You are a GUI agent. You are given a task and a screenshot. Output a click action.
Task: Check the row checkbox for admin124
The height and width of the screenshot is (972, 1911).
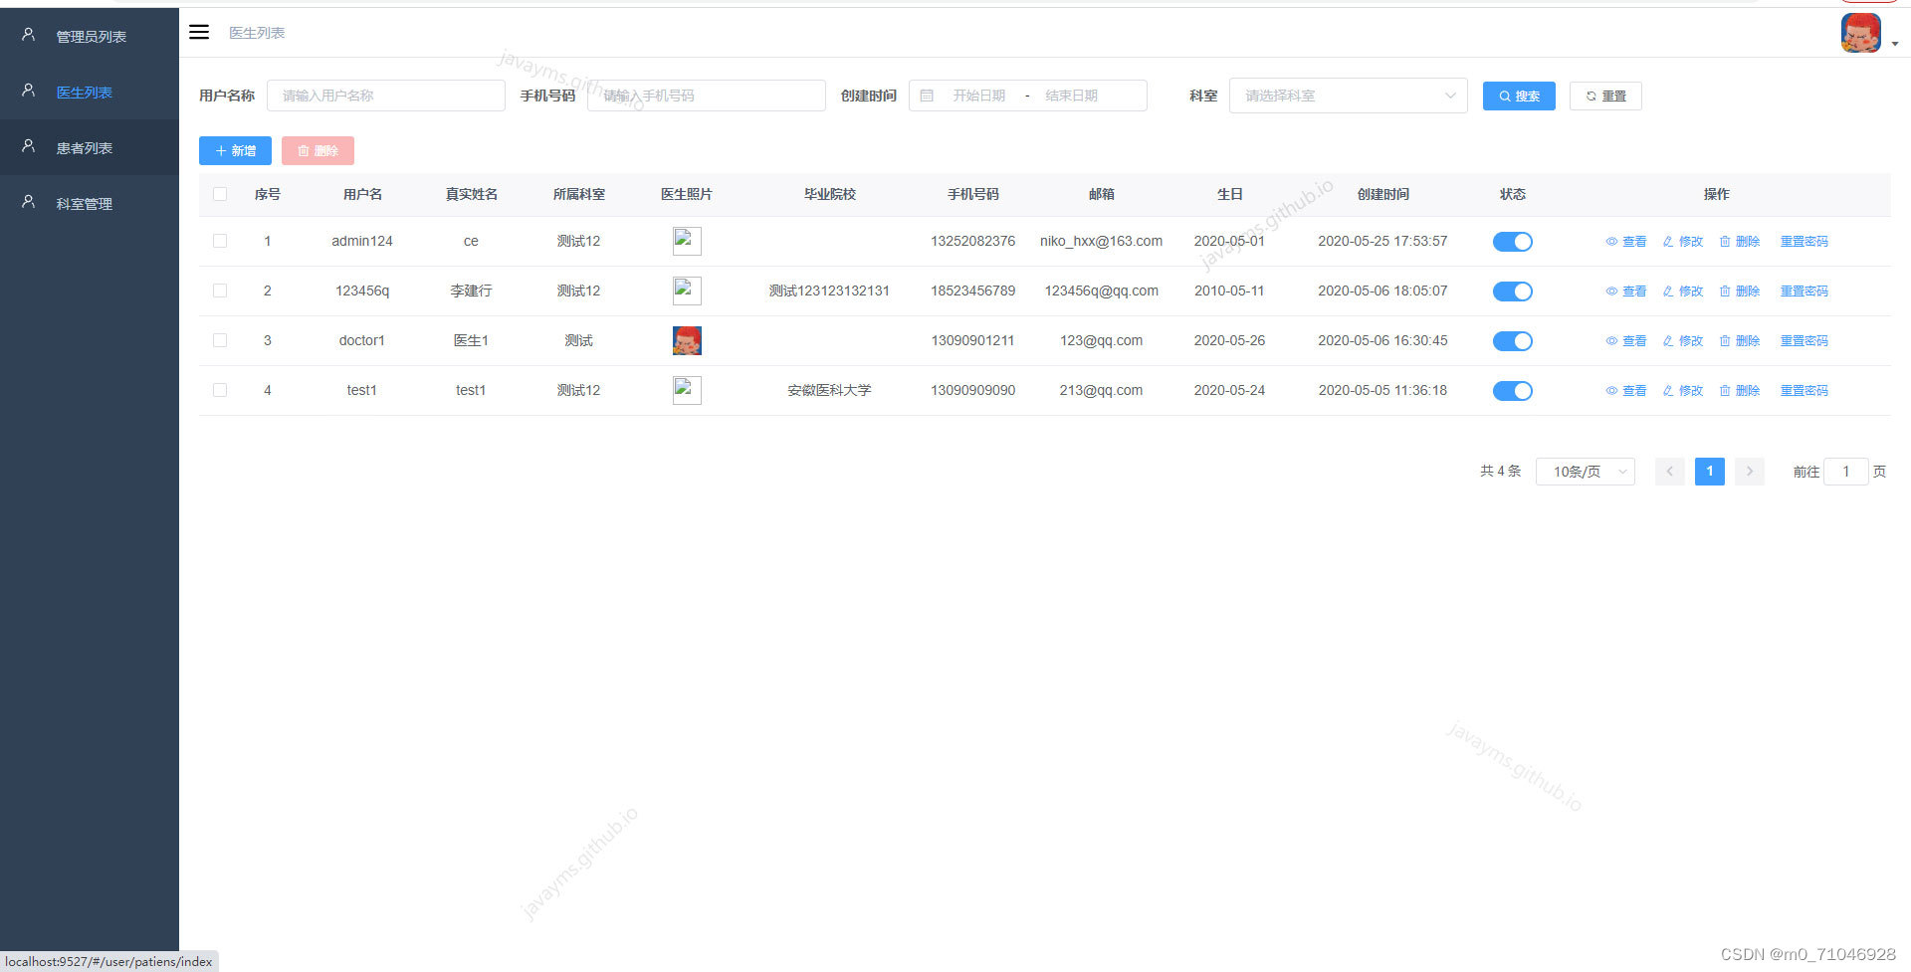tap(220, 241)
